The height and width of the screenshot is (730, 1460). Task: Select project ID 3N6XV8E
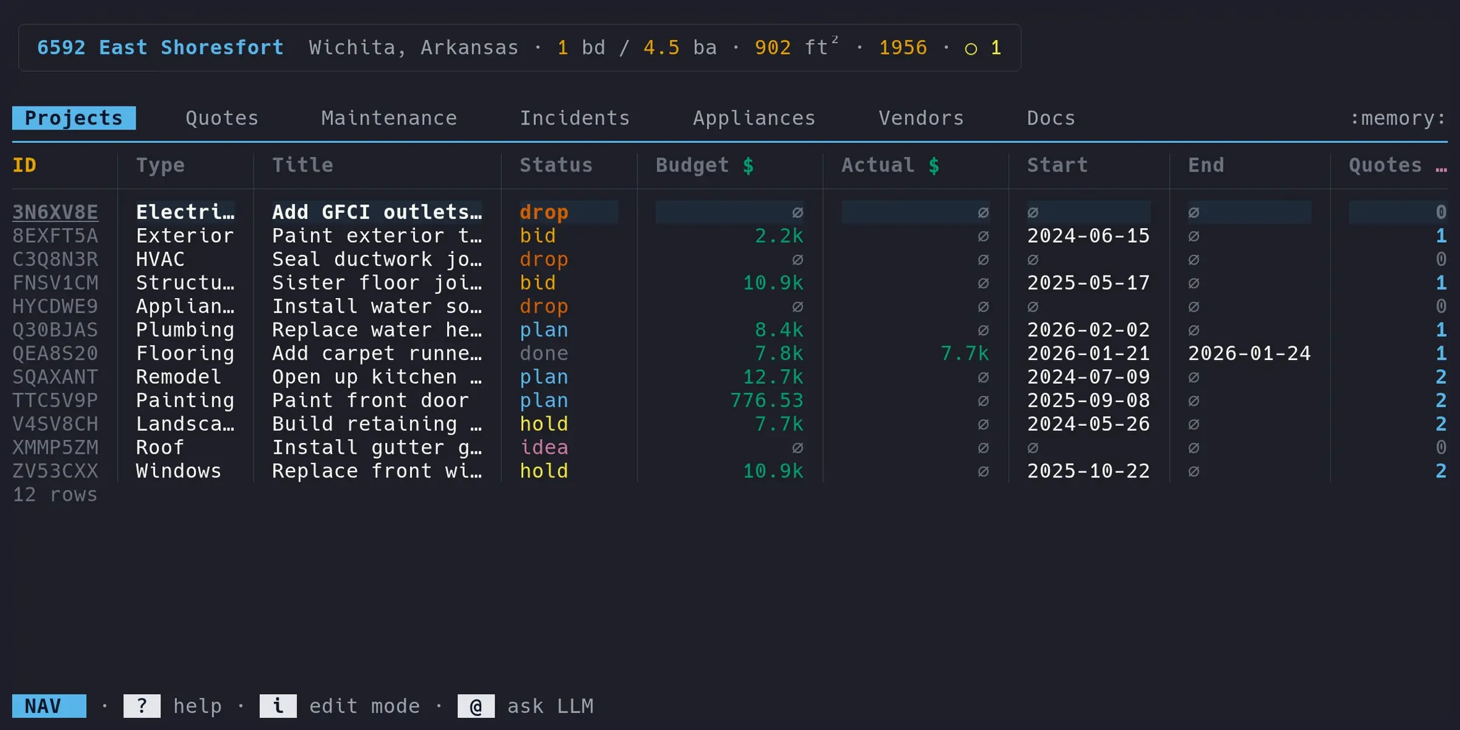coord(55,212)
